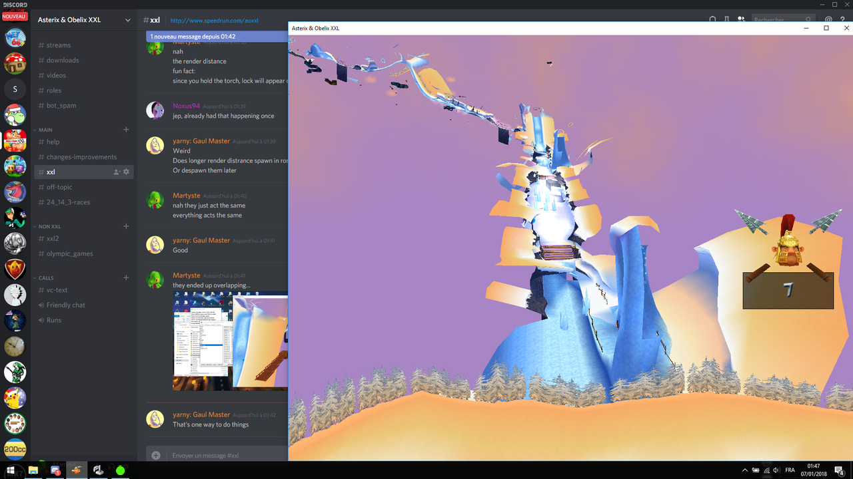
Task: Create a channel in the MAIN category
Action: [126, 130]
